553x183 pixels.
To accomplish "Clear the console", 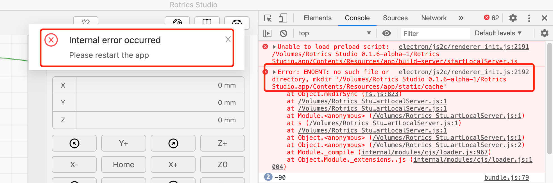I will [284, 33].
